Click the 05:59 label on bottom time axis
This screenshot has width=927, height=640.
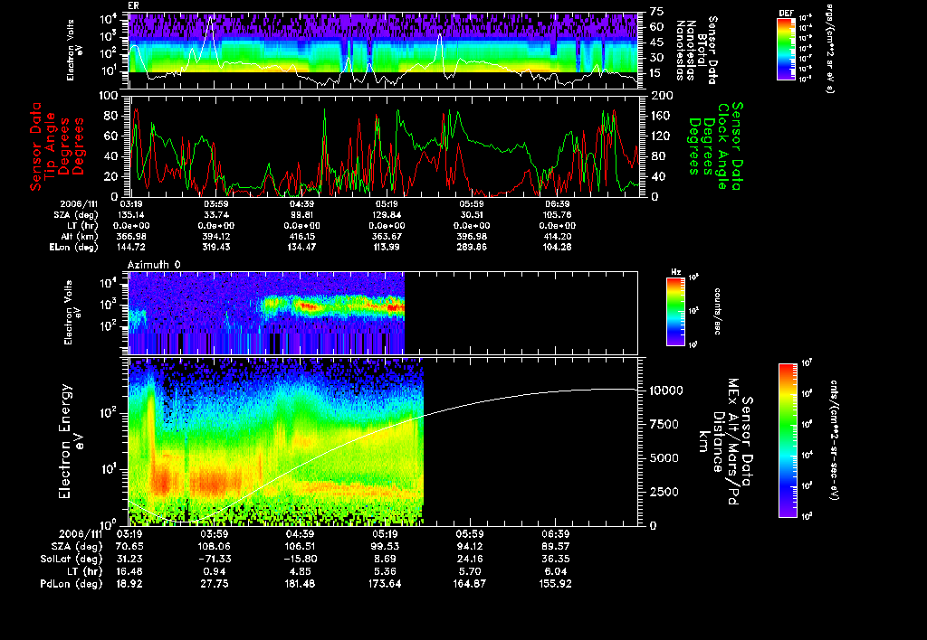pos(472,533)
